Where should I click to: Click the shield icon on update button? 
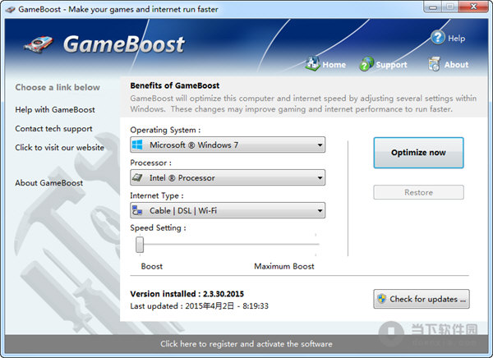coord(382,299)
